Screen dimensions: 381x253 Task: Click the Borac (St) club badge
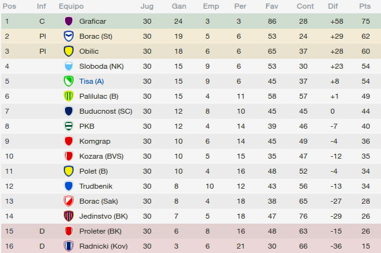coord(69,36)
